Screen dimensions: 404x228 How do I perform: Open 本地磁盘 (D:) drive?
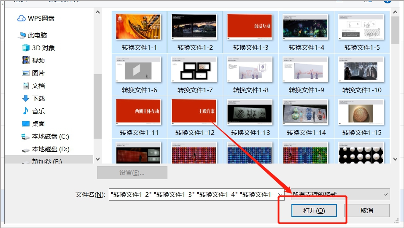46,149
